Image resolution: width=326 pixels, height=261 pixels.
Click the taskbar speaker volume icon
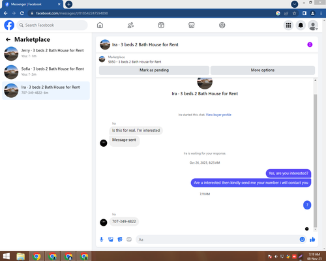coord(276,256)
